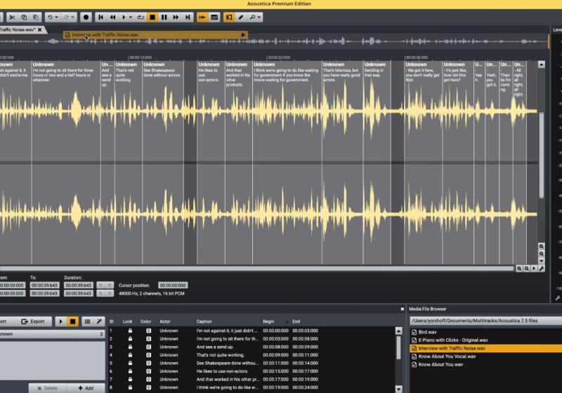The height and width of the screenshot is (393, 562).
Task: Click the main toolbar Stop button
Action: pos(152,17)
